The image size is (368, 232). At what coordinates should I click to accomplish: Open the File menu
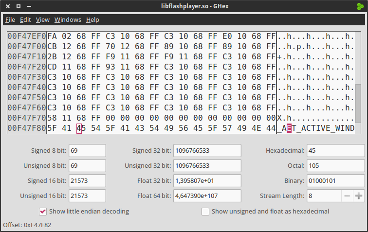click(10, 20)
